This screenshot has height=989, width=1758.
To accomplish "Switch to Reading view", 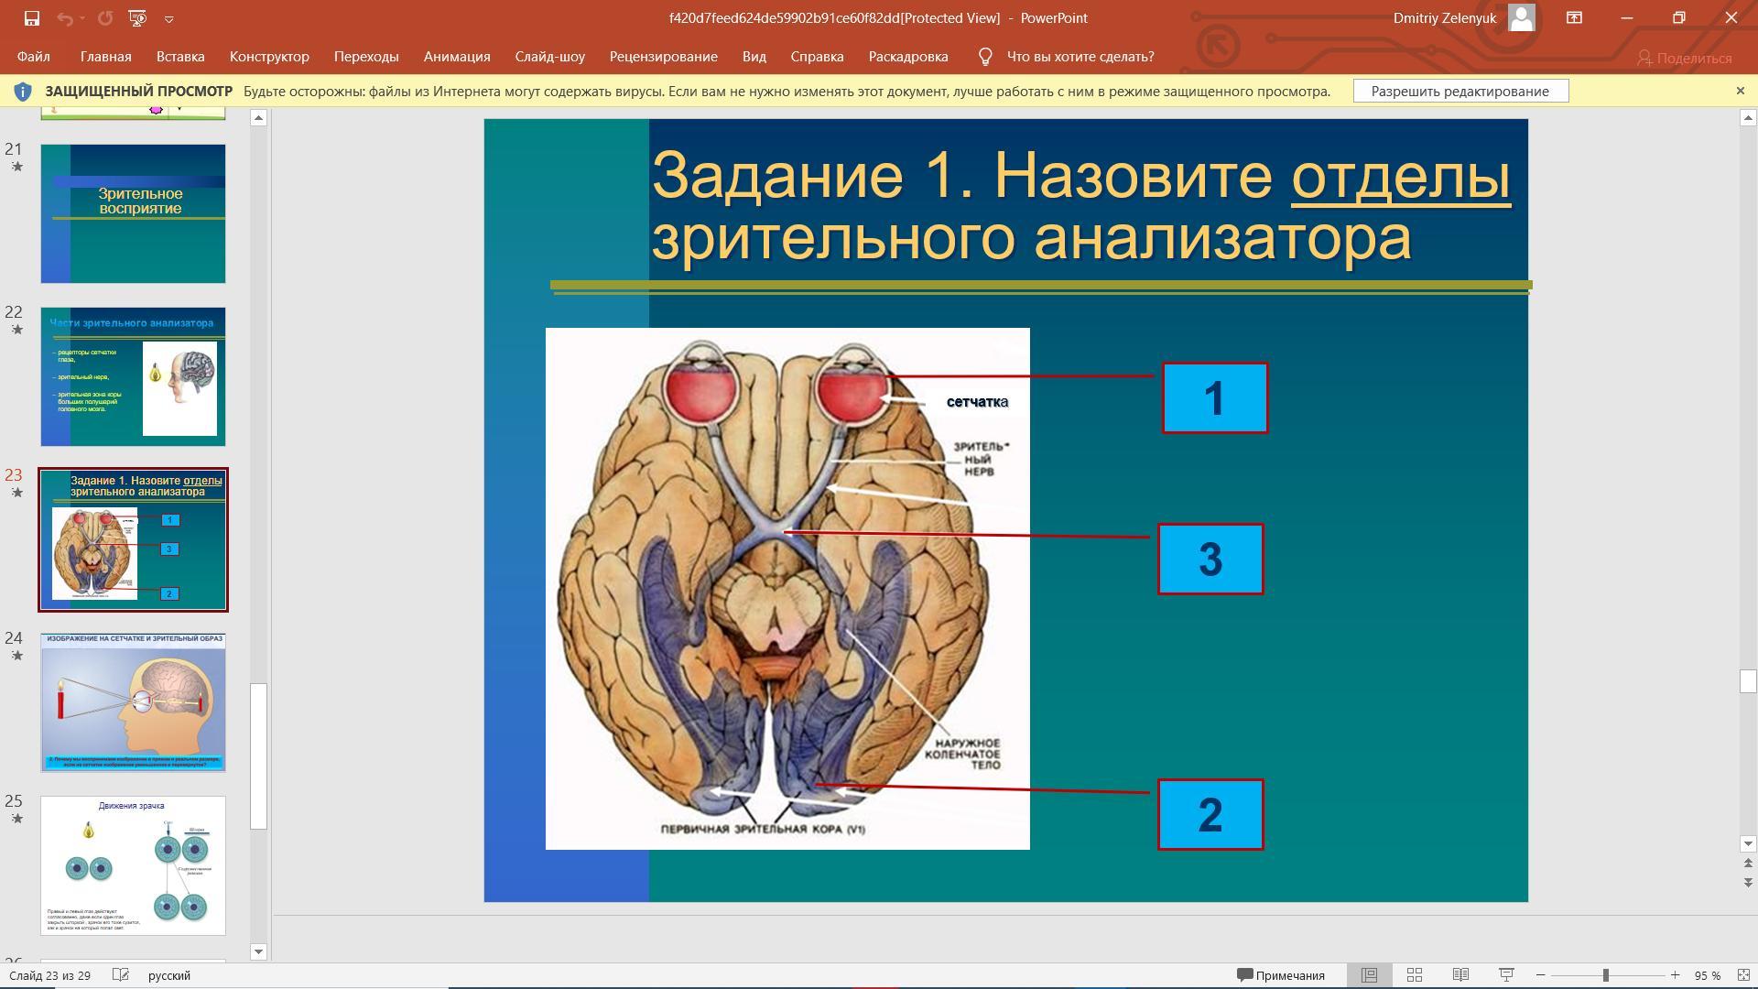I will (x=1460, y=975).
